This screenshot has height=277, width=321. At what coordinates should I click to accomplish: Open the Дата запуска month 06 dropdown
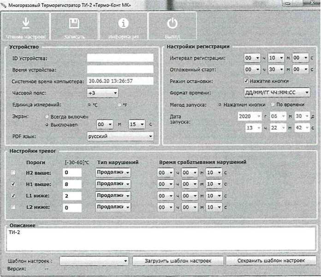[x=278, y=116]
